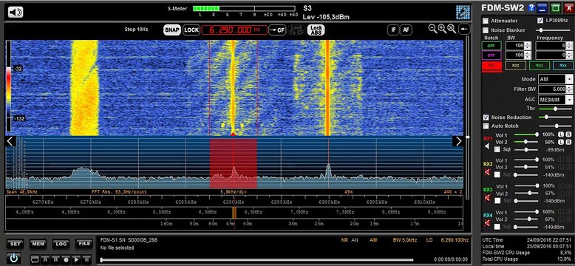This screenshot has height=266, width=575.
Task: Click the Thr threshold slider
Action: pos(556,109)
